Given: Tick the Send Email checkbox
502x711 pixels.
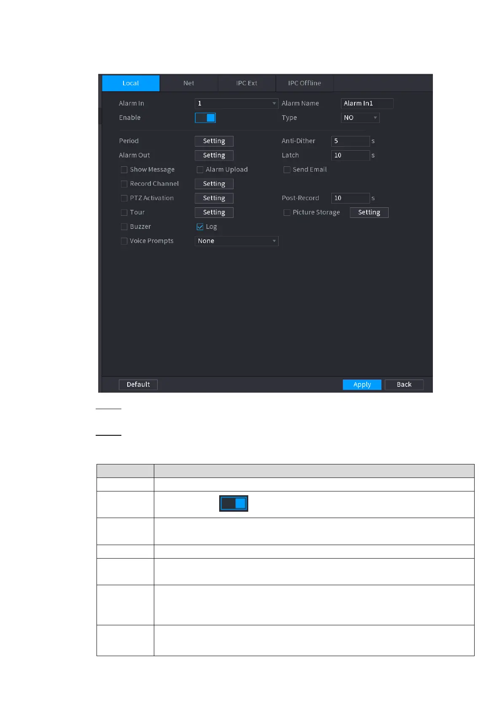Looking at the screenshot, I should pos(287,170).
